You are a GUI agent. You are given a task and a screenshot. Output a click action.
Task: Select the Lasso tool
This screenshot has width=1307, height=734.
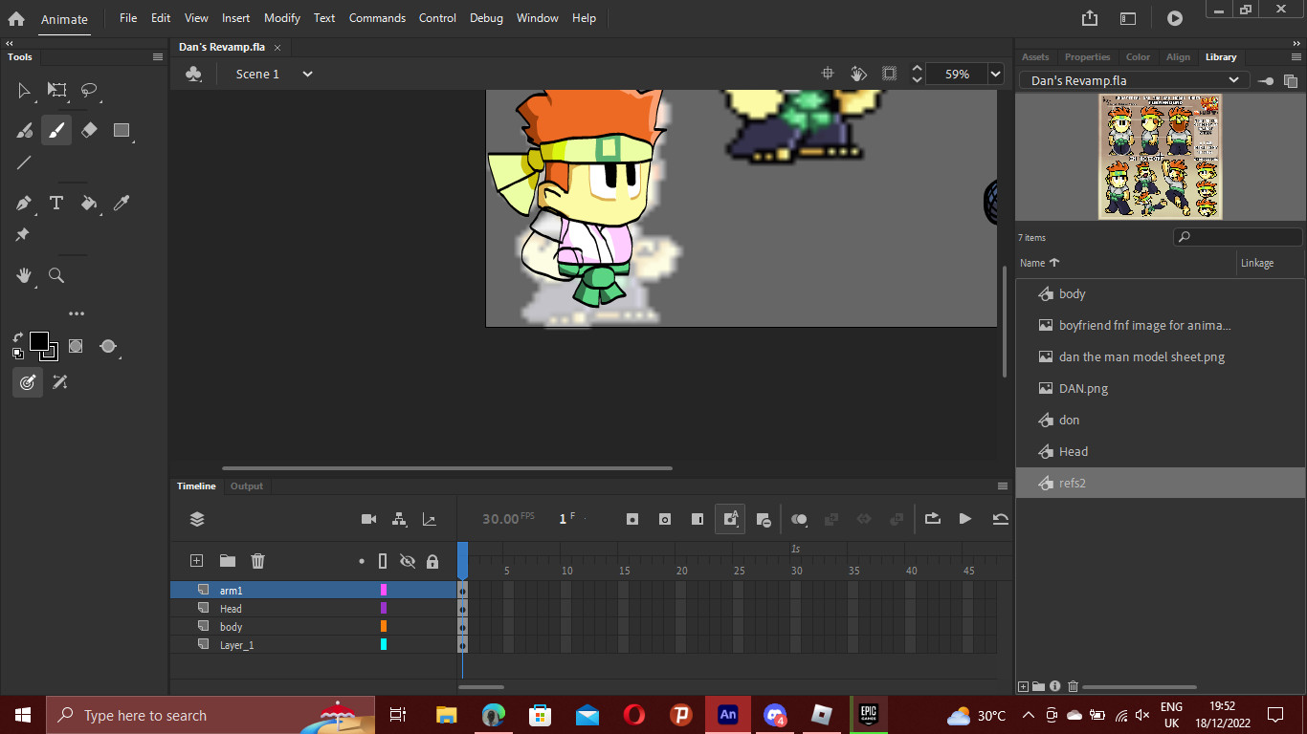(89, 90)
